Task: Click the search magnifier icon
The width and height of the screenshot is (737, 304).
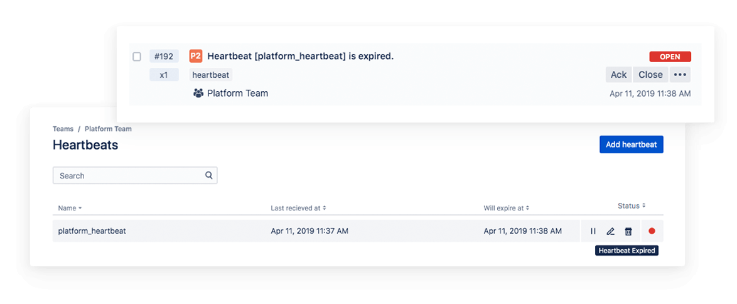Action: pos(209,175)
